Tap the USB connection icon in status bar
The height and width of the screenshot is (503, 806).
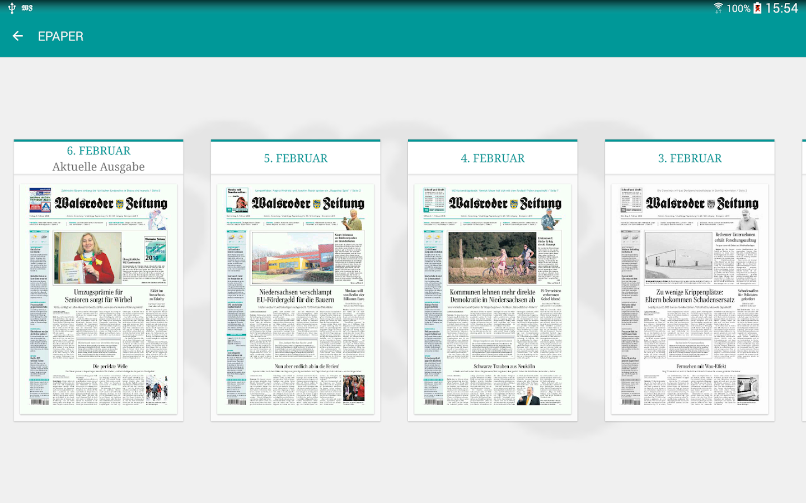(11, 8)
